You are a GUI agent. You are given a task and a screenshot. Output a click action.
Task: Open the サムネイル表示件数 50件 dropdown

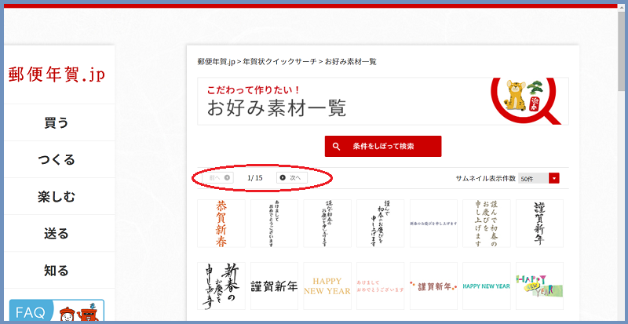(539, 178)
